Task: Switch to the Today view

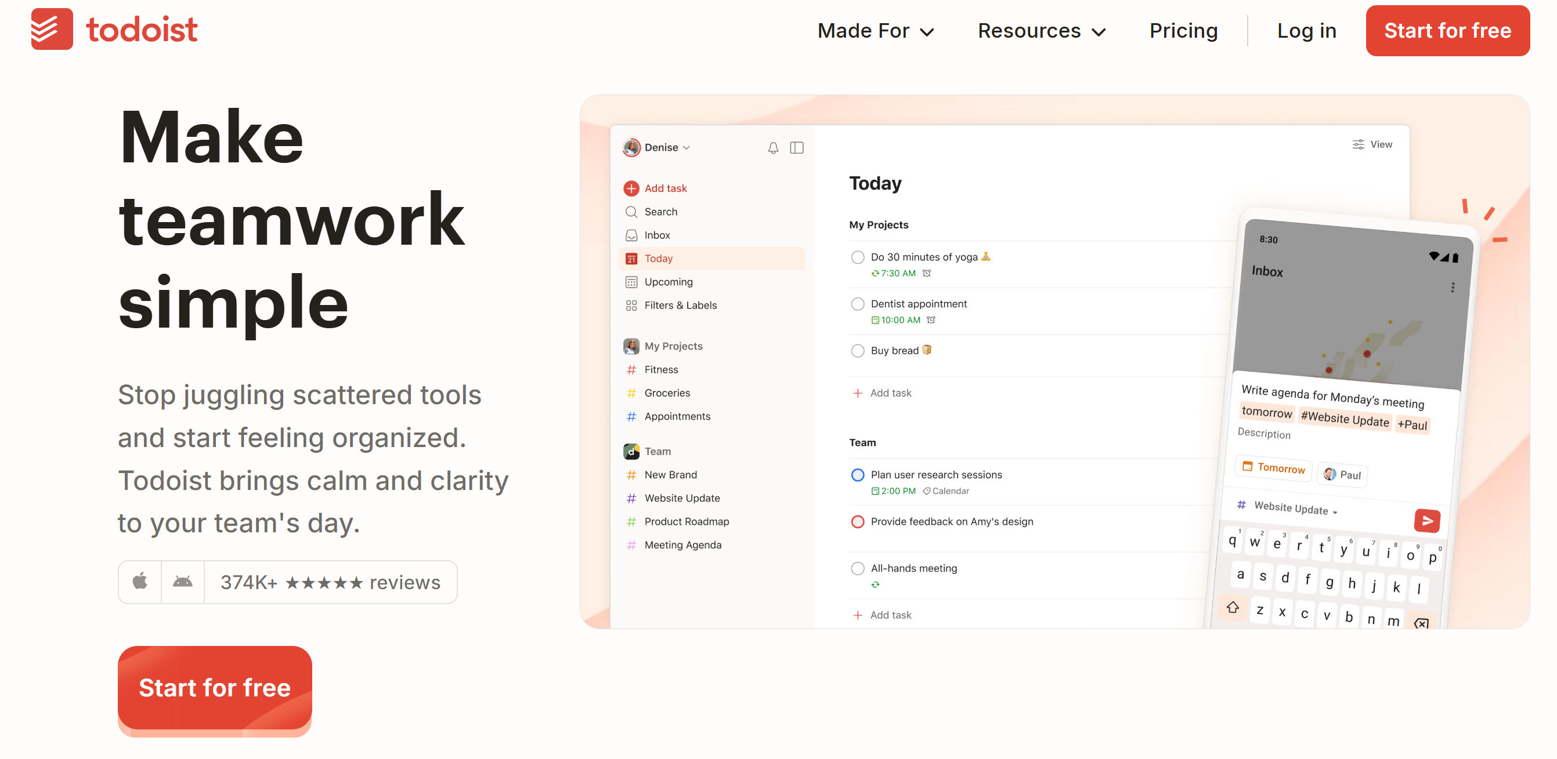Action: (x=658, y=258)
